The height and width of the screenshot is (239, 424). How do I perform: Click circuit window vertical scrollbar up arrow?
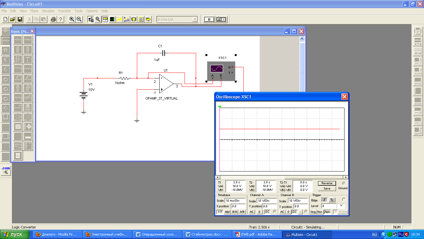[302, 39]
